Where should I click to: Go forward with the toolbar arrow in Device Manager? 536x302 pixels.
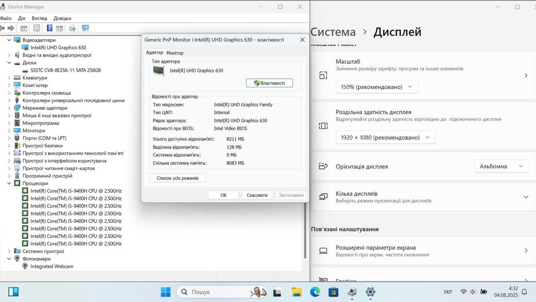[11, 28]
